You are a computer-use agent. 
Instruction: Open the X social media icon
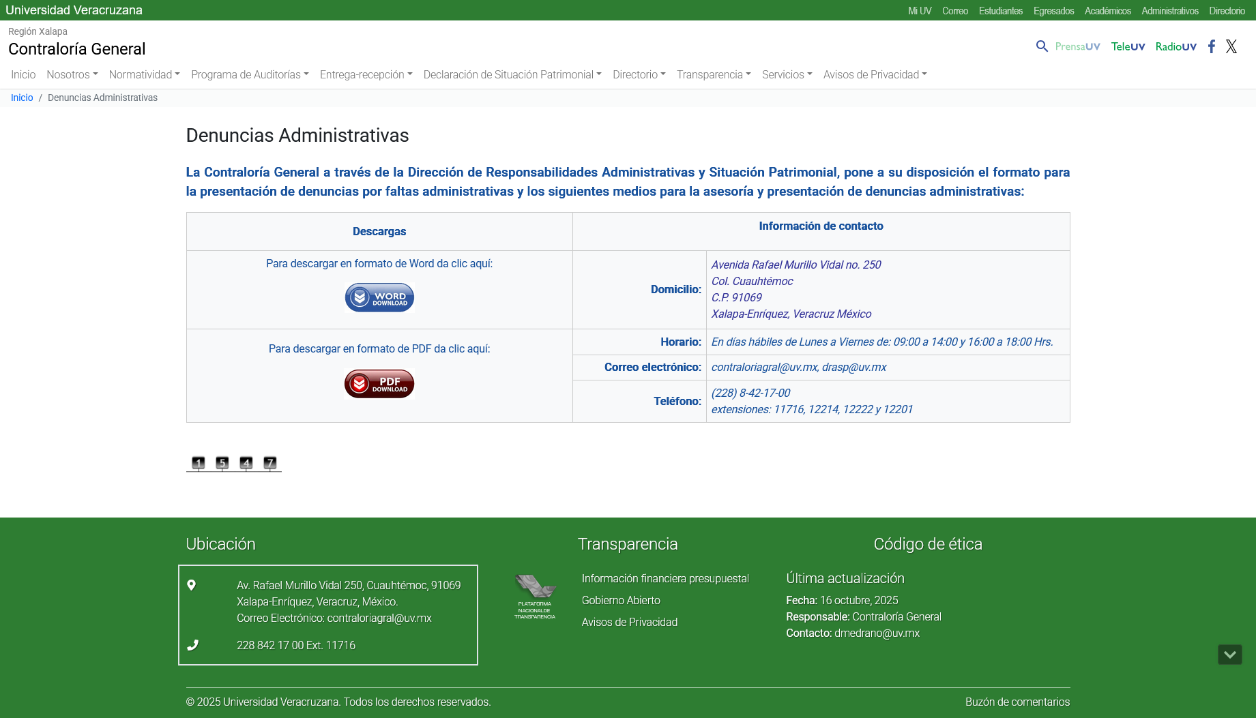click(1231, 46)
